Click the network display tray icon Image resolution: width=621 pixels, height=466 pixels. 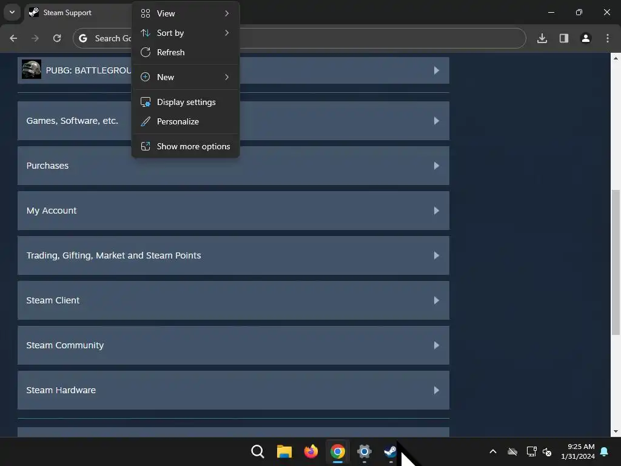pos(531,451)
